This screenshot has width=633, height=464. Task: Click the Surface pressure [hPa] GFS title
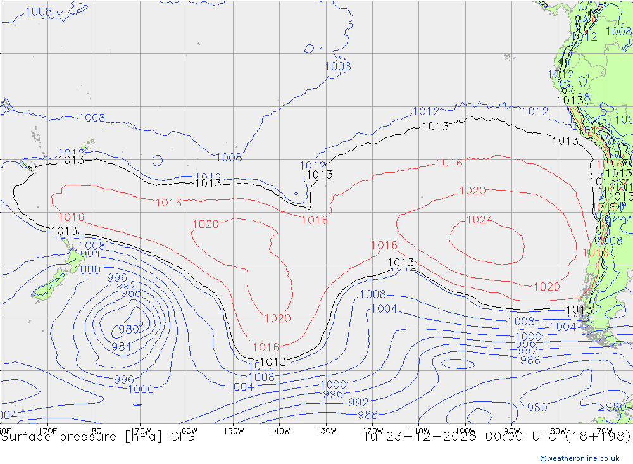97,437
